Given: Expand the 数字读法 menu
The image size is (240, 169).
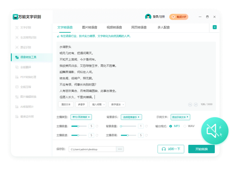Looking at the screenshot, I should pos(117,105).
